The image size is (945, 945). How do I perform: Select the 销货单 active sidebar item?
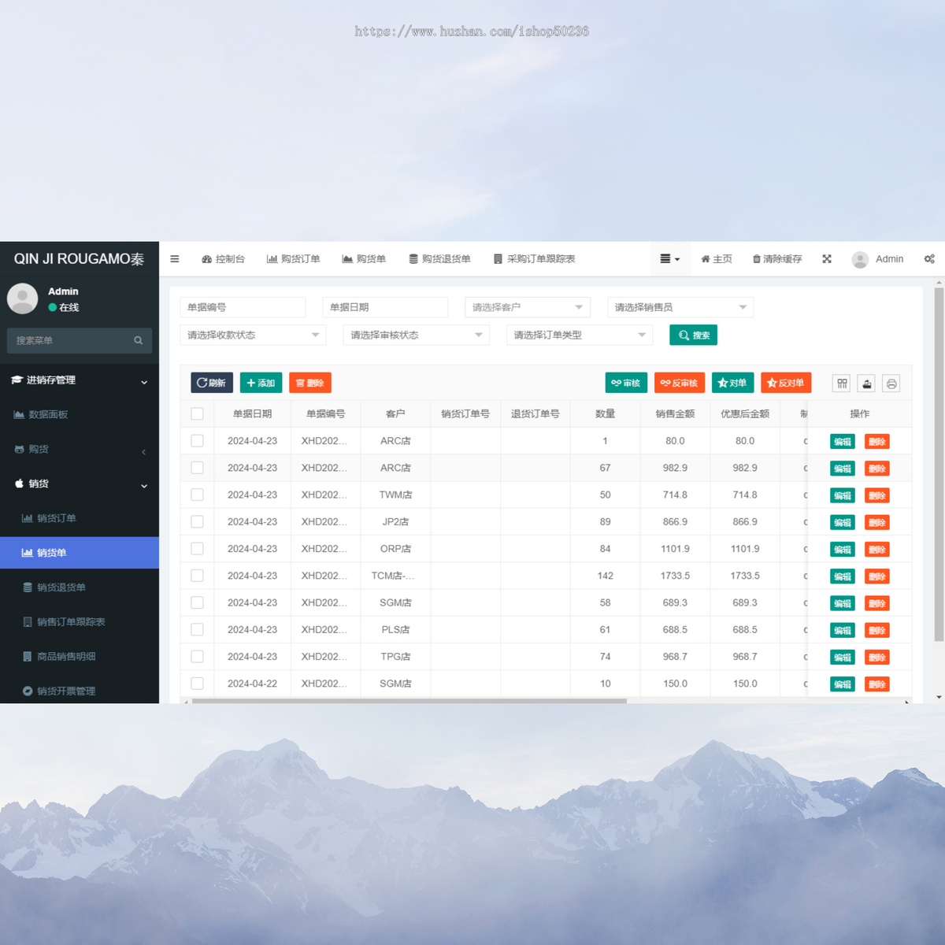[80, 553]
